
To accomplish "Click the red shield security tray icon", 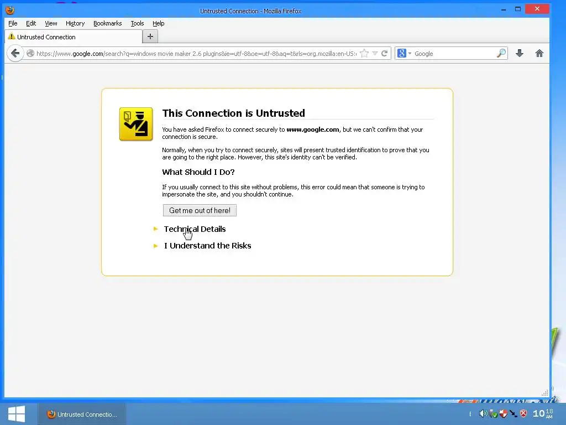I will coord(503,413).
